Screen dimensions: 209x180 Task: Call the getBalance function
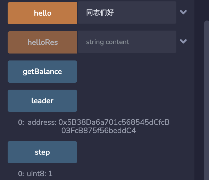pos(42,72)
